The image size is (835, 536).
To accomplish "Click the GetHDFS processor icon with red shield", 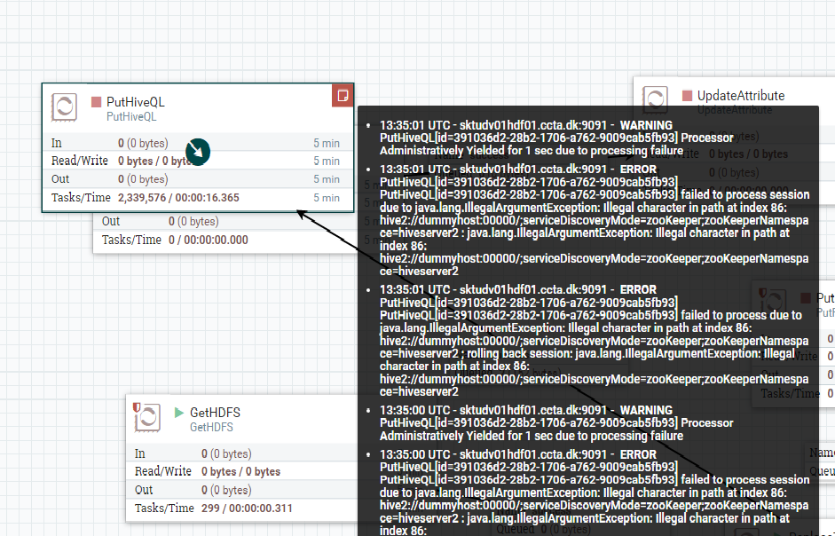I will [x=147, y=417].
